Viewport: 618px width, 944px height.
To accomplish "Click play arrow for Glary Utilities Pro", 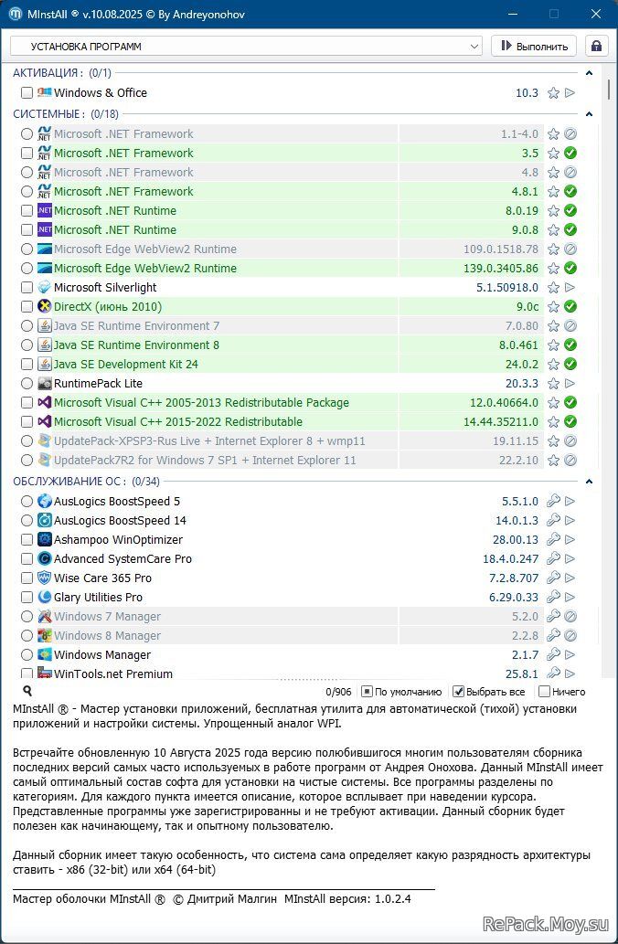I will coord(570,598).
